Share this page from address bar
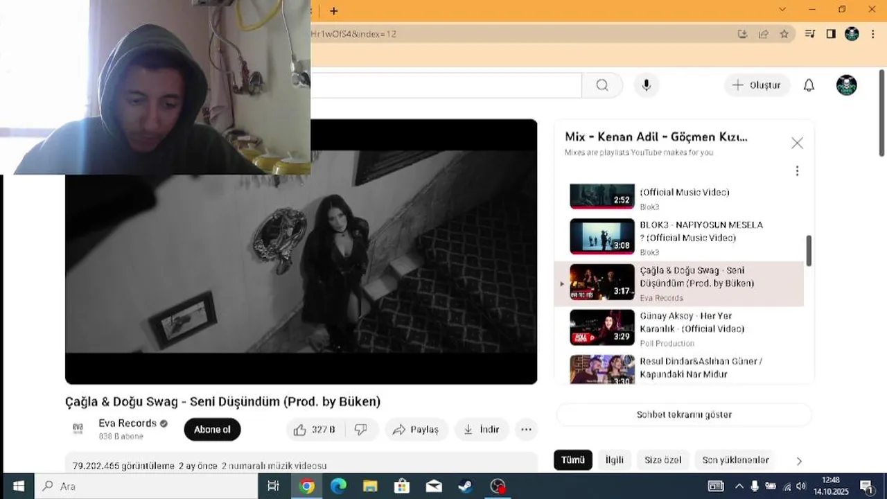The height and width of the screenshot is (499, 887). point(763,34)
